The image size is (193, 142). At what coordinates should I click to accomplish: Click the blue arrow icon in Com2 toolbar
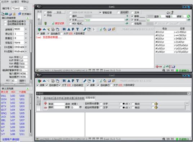(94, 81)
